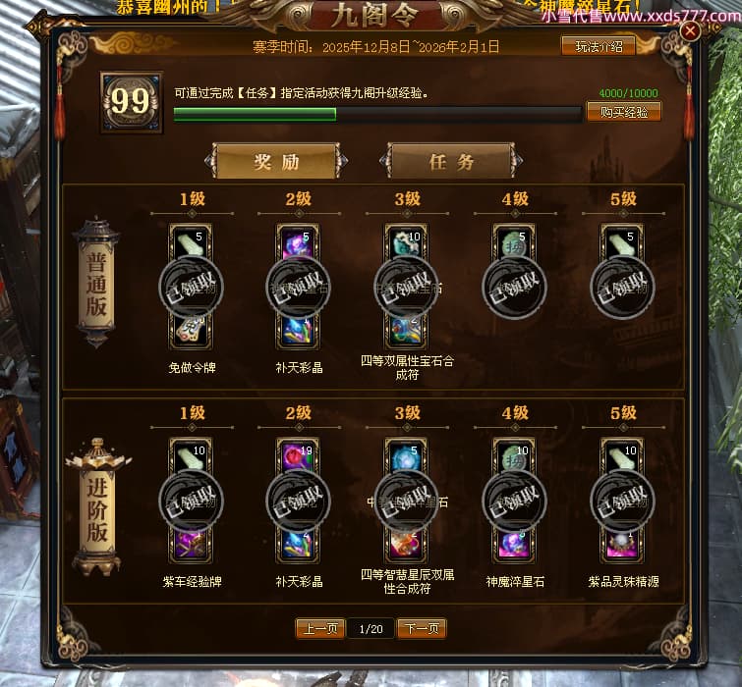
Task: Click the 神魔淬星石 icon in advanced level 4
Action: (x=514, y=545)
